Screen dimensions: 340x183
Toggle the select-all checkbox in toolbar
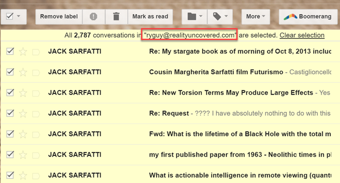10,16
